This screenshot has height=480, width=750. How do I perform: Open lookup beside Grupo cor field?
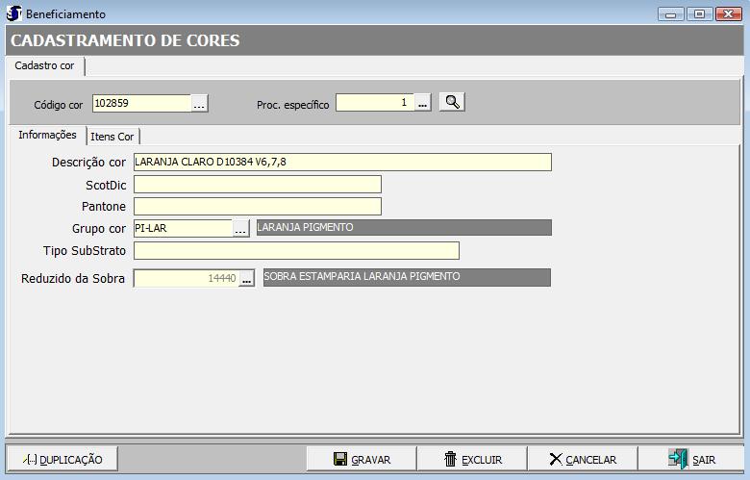click(241, 228)
